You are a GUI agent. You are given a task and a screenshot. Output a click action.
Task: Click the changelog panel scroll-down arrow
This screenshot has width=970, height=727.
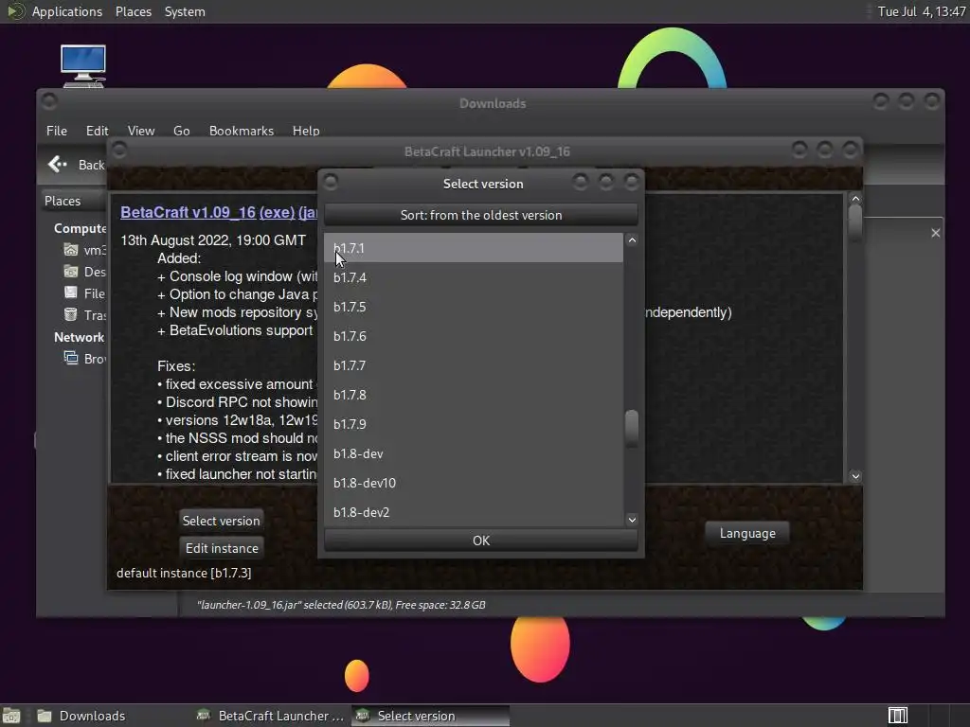pyautogui.click(x=855, y=476)
